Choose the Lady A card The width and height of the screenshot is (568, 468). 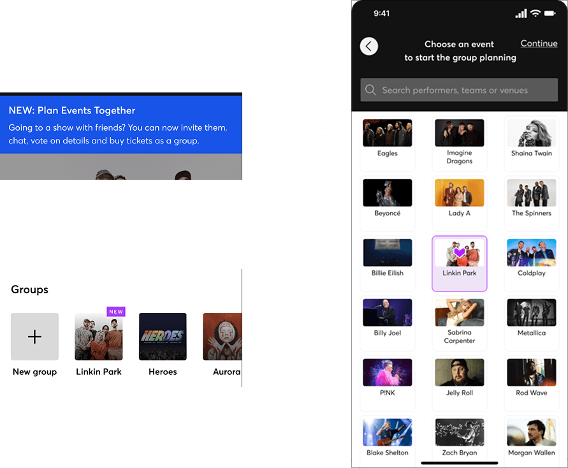pyautogui.click(x=460, y=203)
